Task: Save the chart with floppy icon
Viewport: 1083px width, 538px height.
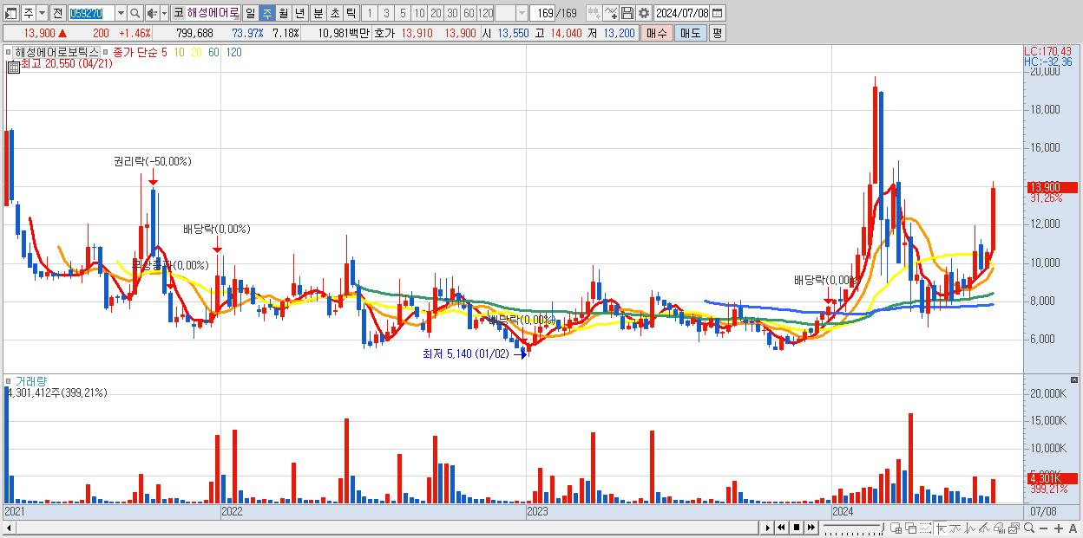Action: [x=627, y=13]
